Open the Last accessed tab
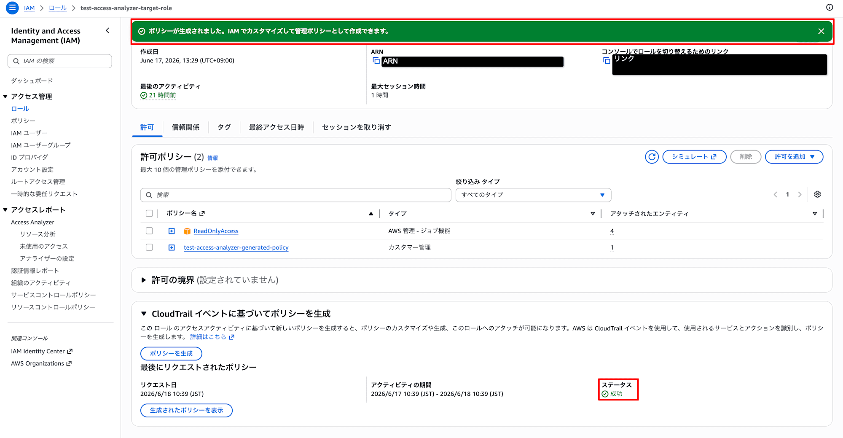 coord(277,127)
